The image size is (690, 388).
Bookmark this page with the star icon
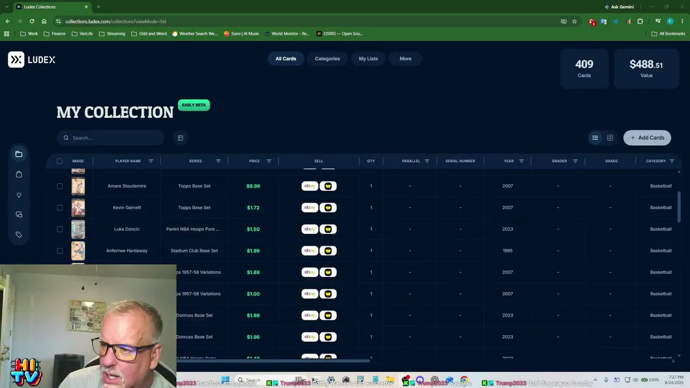coord(575,22)
